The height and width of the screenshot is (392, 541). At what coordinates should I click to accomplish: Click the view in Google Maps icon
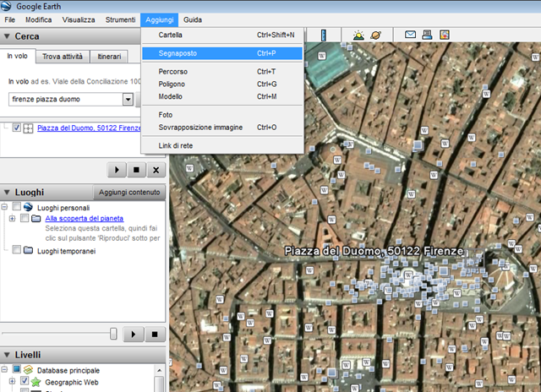click(x=445, y=35)
